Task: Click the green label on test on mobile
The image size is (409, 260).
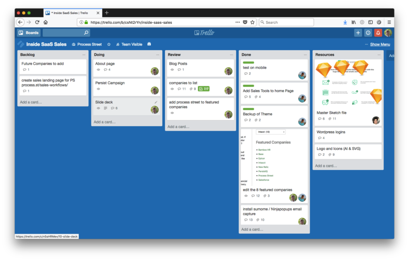Action: [x=248, y=63]
